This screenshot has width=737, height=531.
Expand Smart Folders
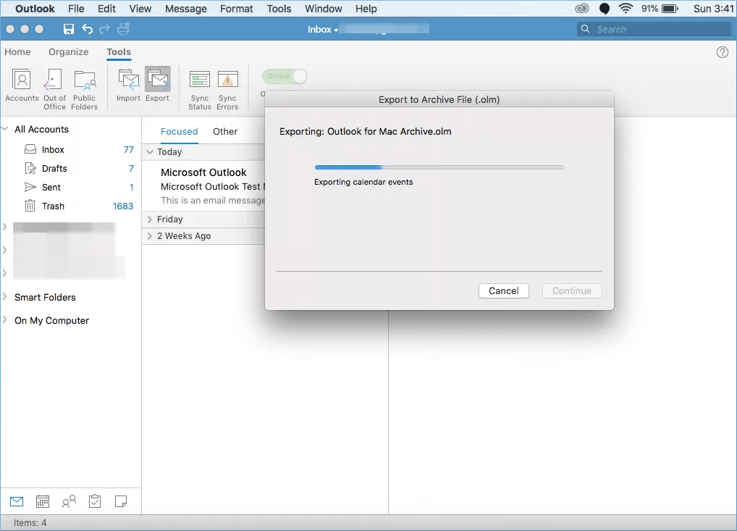[x=4, y=297]
